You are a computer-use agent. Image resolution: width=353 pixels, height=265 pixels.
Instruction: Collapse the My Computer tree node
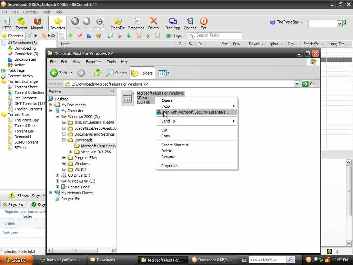coord(51,111)
